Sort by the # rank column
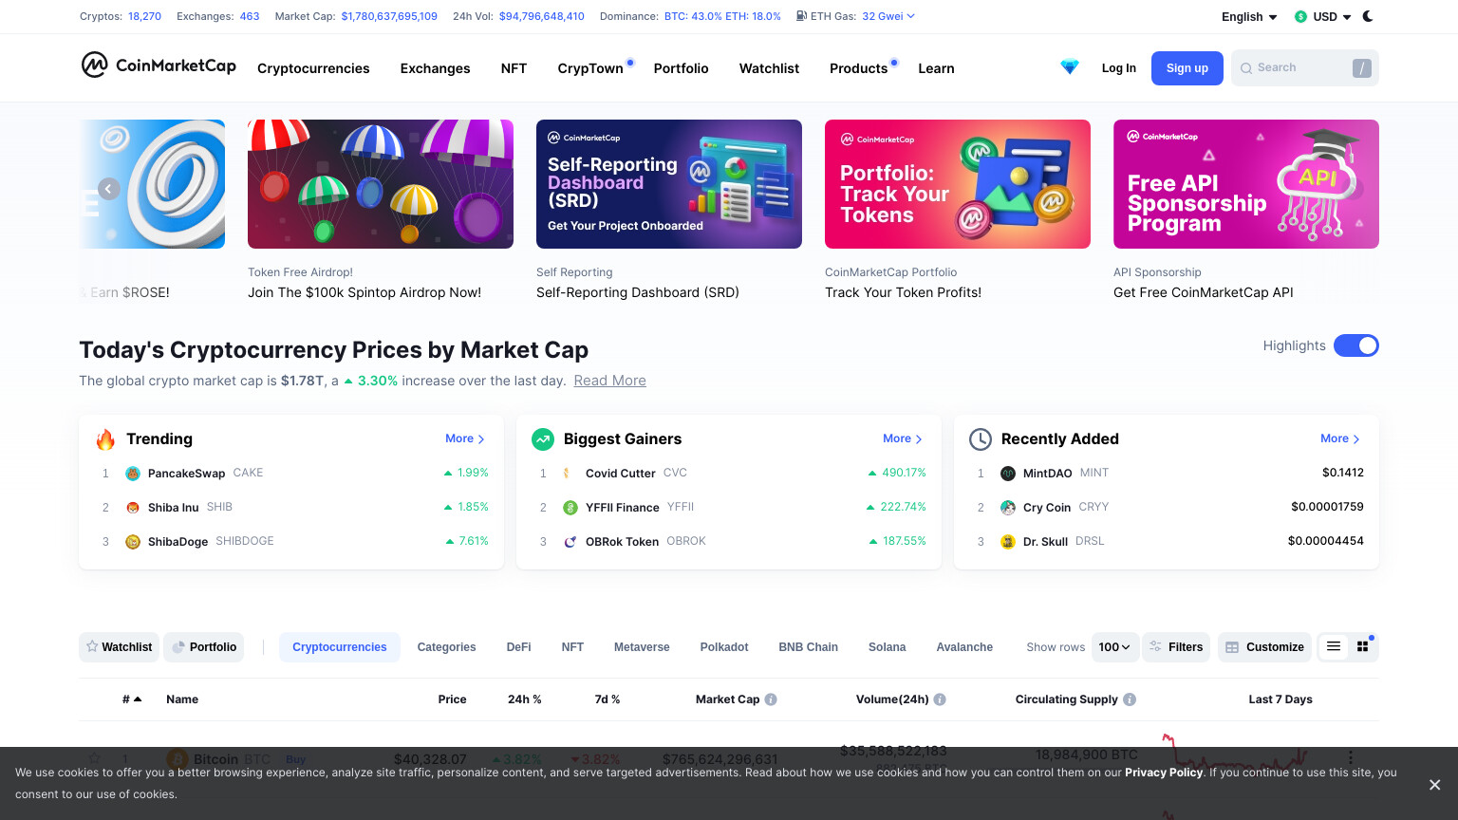The image size is (1458, 820). [132, 699]
